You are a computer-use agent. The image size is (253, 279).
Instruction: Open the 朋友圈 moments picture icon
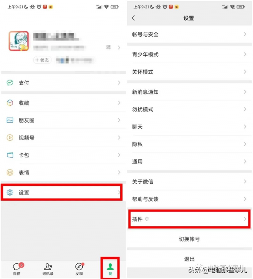pos(10,120)
